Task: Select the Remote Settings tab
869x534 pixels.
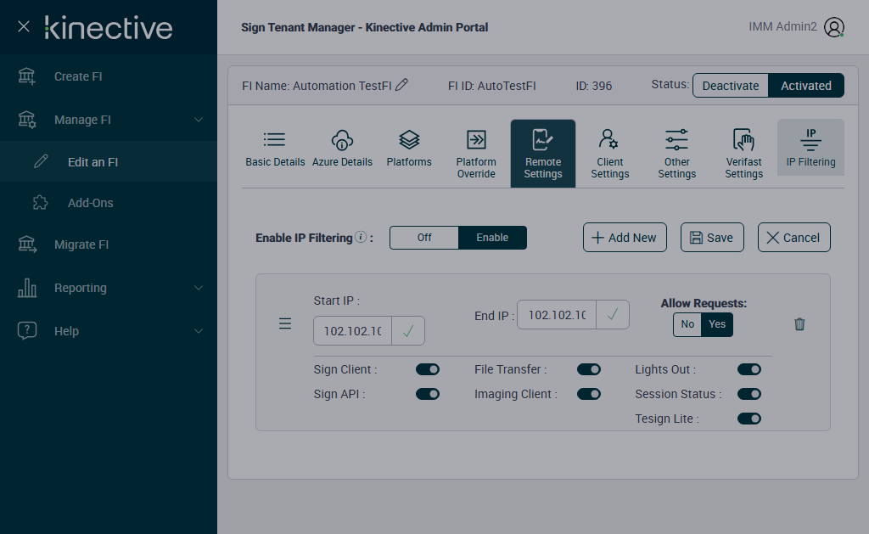Action: (543, 154)
